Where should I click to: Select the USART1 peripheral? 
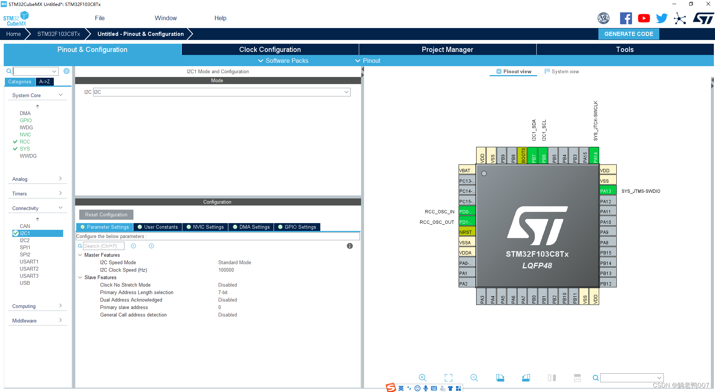29,262
